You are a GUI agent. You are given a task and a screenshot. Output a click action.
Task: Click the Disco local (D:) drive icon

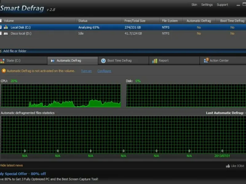pos(6,33)
